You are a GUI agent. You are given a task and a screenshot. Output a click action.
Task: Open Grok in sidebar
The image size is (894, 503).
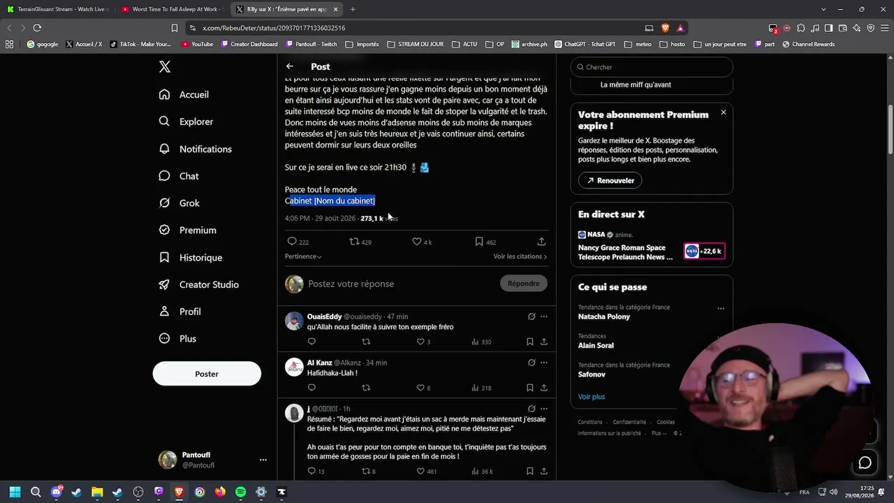(x=180, y=203)
